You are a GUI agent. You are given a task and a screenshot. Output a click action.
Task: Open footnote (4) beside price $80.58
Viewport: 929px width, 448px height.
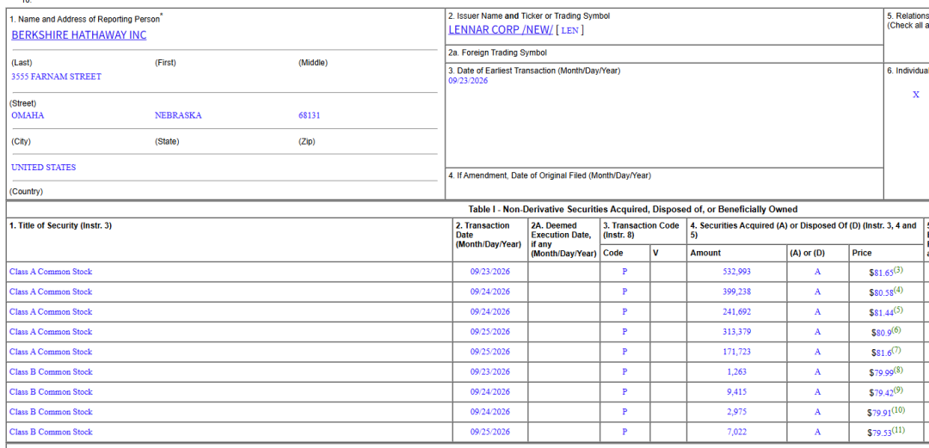click(x=899, y=291)
